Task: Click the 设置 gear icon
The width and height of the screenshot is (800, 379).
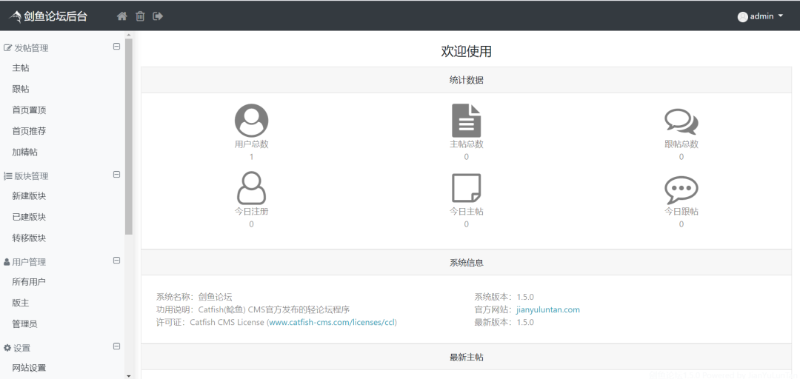Action: point(7,348)
